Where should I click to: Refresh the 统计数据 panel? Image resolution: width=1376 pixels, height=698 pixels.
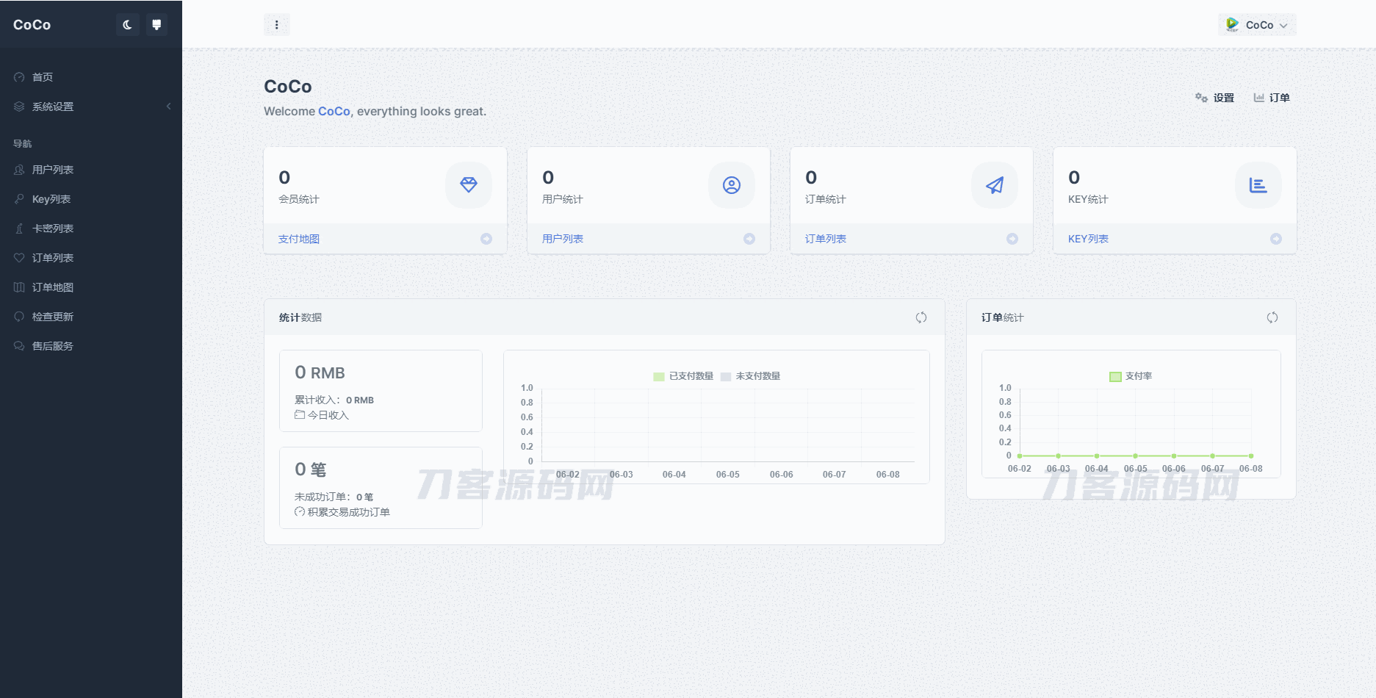click(921, 317)
